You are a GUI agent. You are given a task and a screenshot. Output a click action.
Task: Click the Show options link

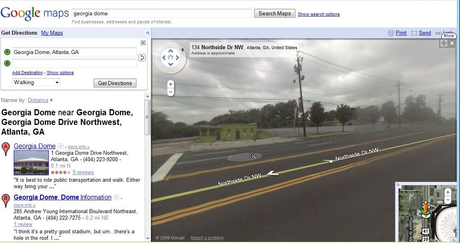60,73
